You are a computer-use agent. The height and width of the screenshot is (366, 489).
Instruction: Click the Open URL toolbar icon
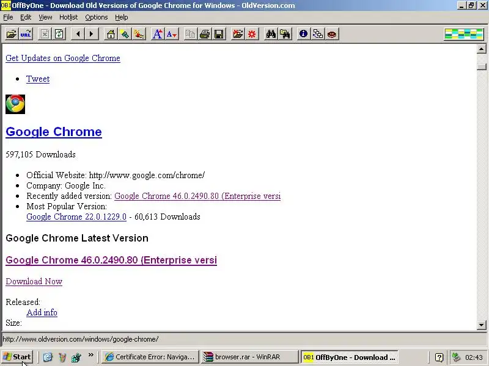click(x=26, y=34)
